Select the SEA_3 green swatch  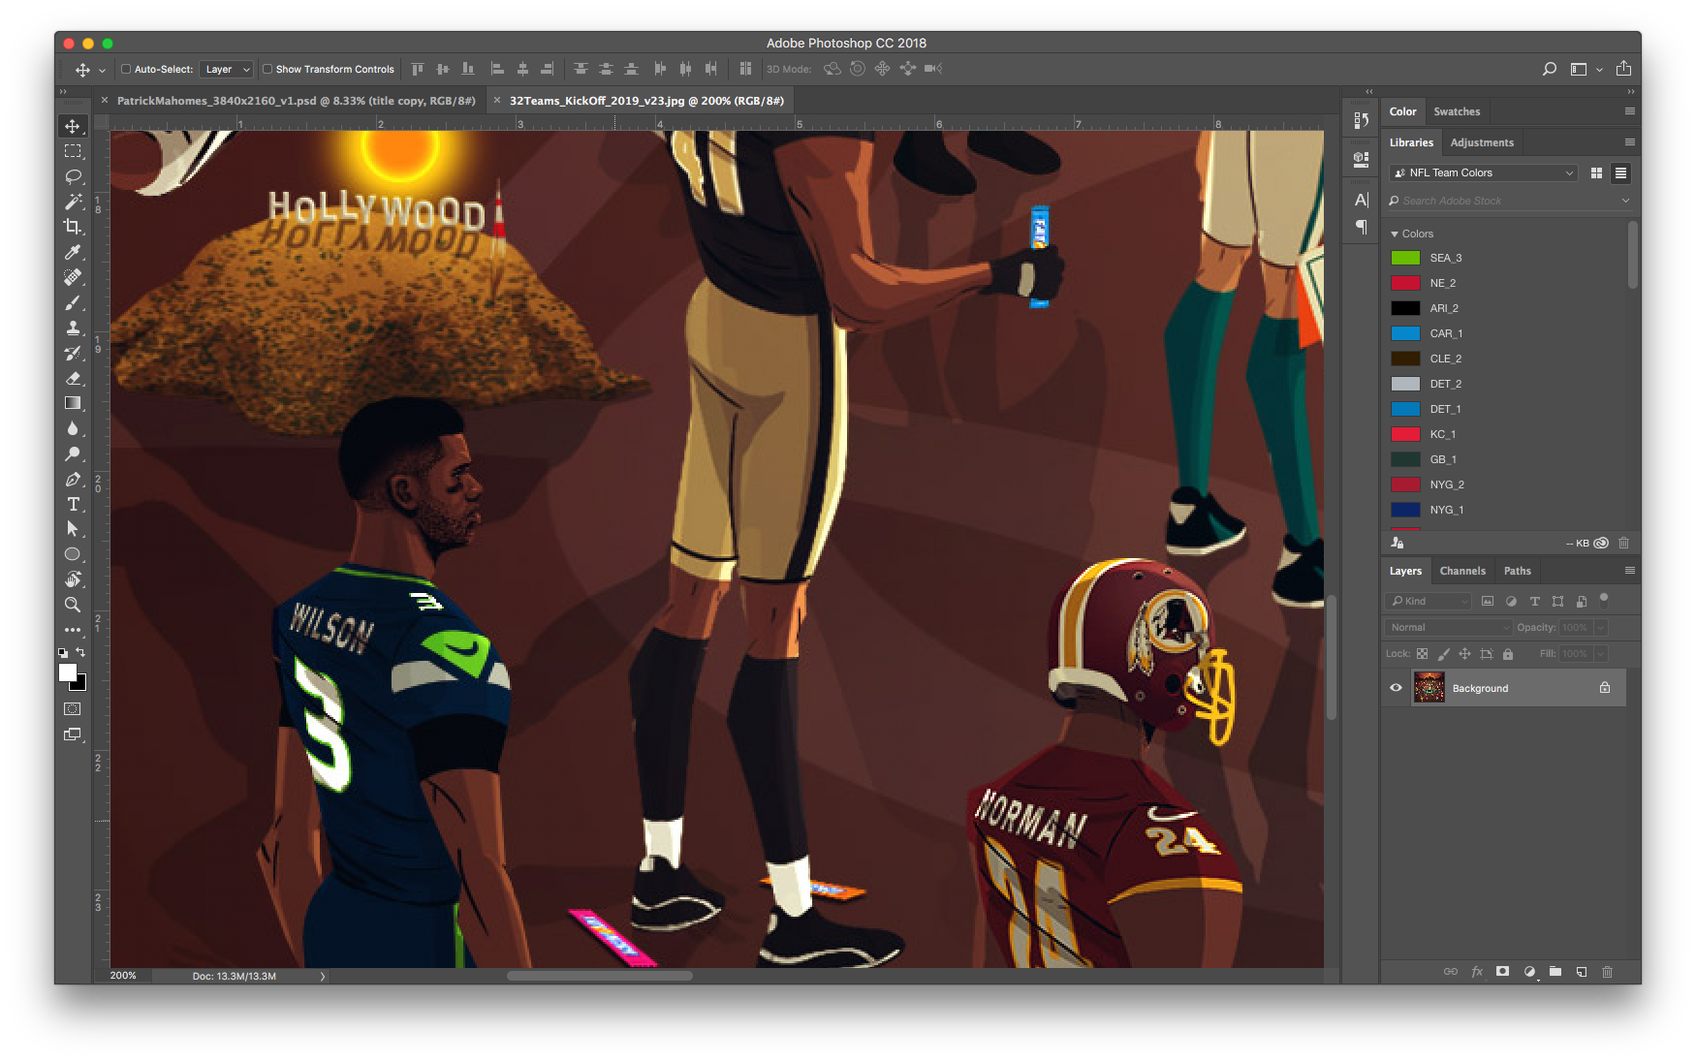pyautogui.click(x=1405, y=258)
